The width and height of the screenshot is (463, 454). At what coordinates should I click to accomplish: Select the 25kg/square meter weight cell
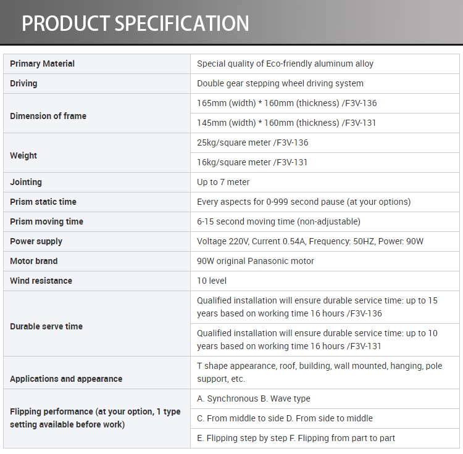click(x=325, y=142)
